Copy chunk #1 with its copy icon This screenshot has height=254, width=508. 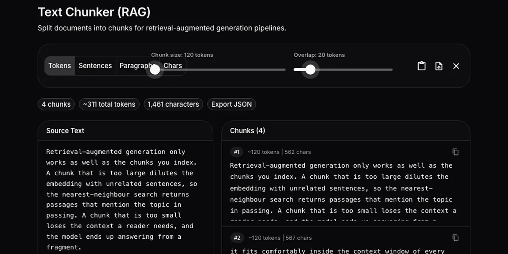point(456,152)
